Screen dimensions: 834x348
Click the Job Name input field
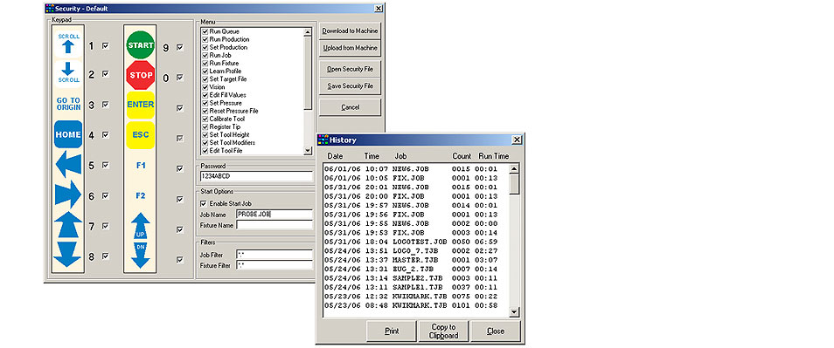275,215
